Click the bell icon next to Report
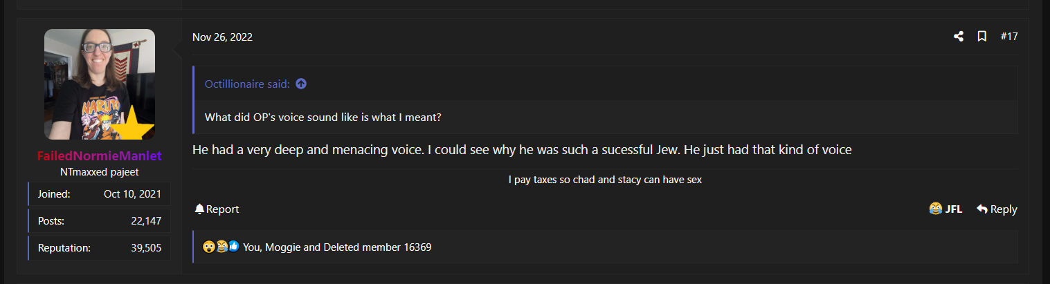Image resolution: width=1050 pixels, height=284 pixels. (x=199, y=209)
